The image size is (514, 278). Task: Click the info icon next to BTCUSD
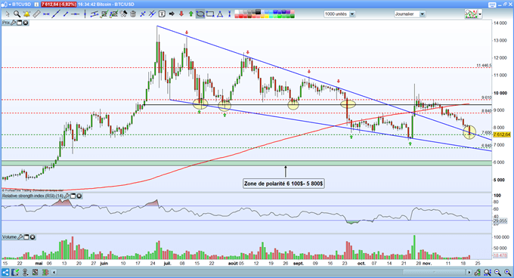pos(36,5)
